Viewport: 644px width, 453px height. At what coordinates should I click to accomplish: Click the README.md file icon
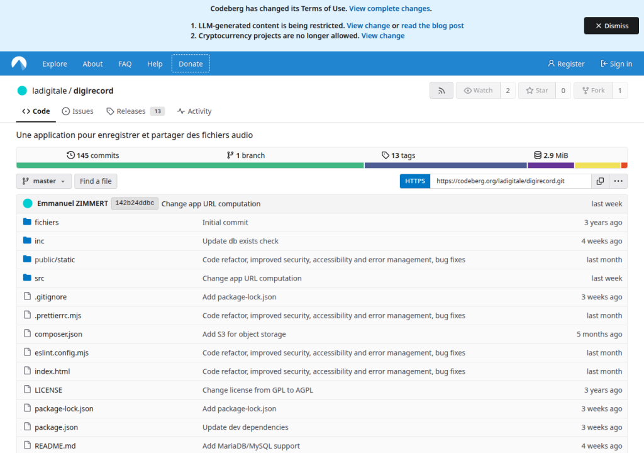27,445
